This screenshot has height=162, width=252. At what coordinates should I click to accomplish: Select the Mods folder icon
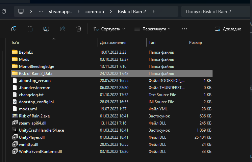click(x=15, y=59)
